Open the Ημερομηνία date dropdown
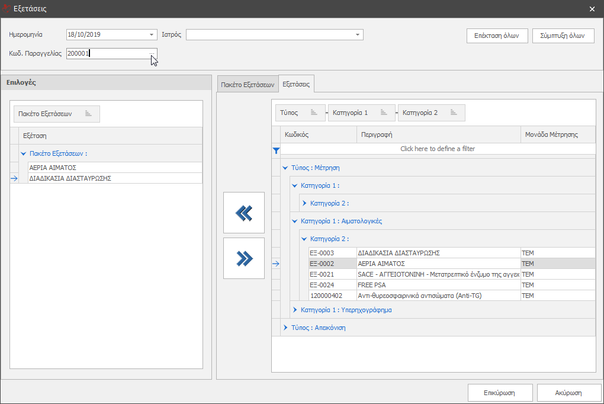The height and width of the screenshot is (404, 604). pos(152,35)
